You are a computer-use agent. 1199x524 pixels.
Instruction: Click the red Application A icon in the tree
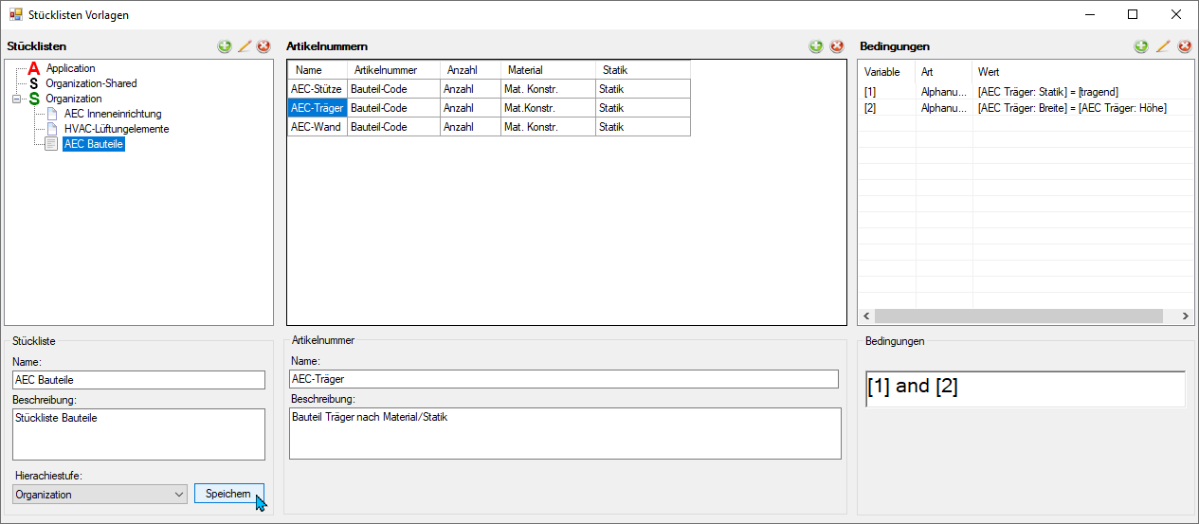(x=34, y=68)
